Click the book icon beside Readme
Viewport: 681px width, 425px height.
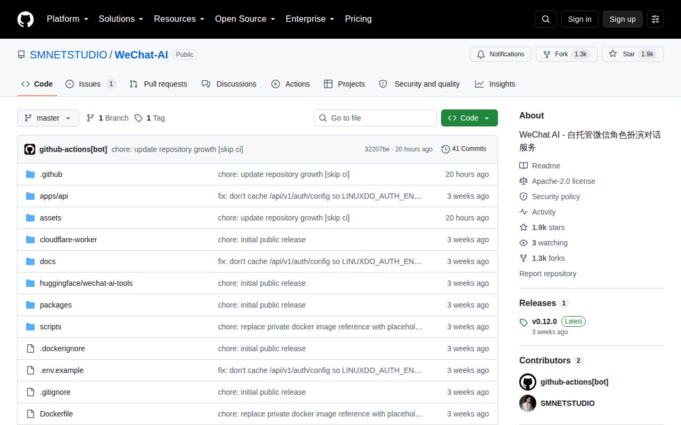click(x=524, y=166)
